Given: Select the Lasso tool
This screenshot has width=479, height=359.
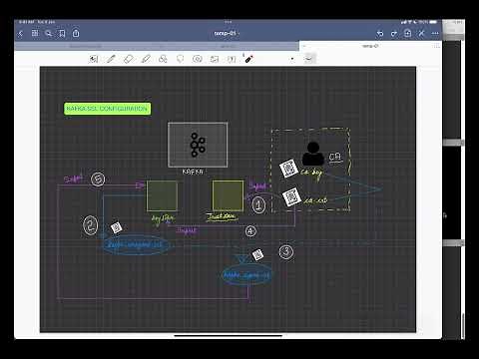Looking at the screenshot, I should [180, 59].
